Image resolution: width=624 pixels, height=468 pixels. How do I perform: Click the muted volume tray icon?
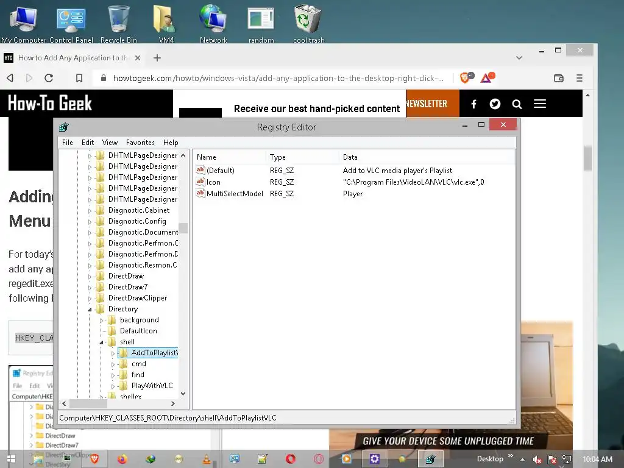537,459
